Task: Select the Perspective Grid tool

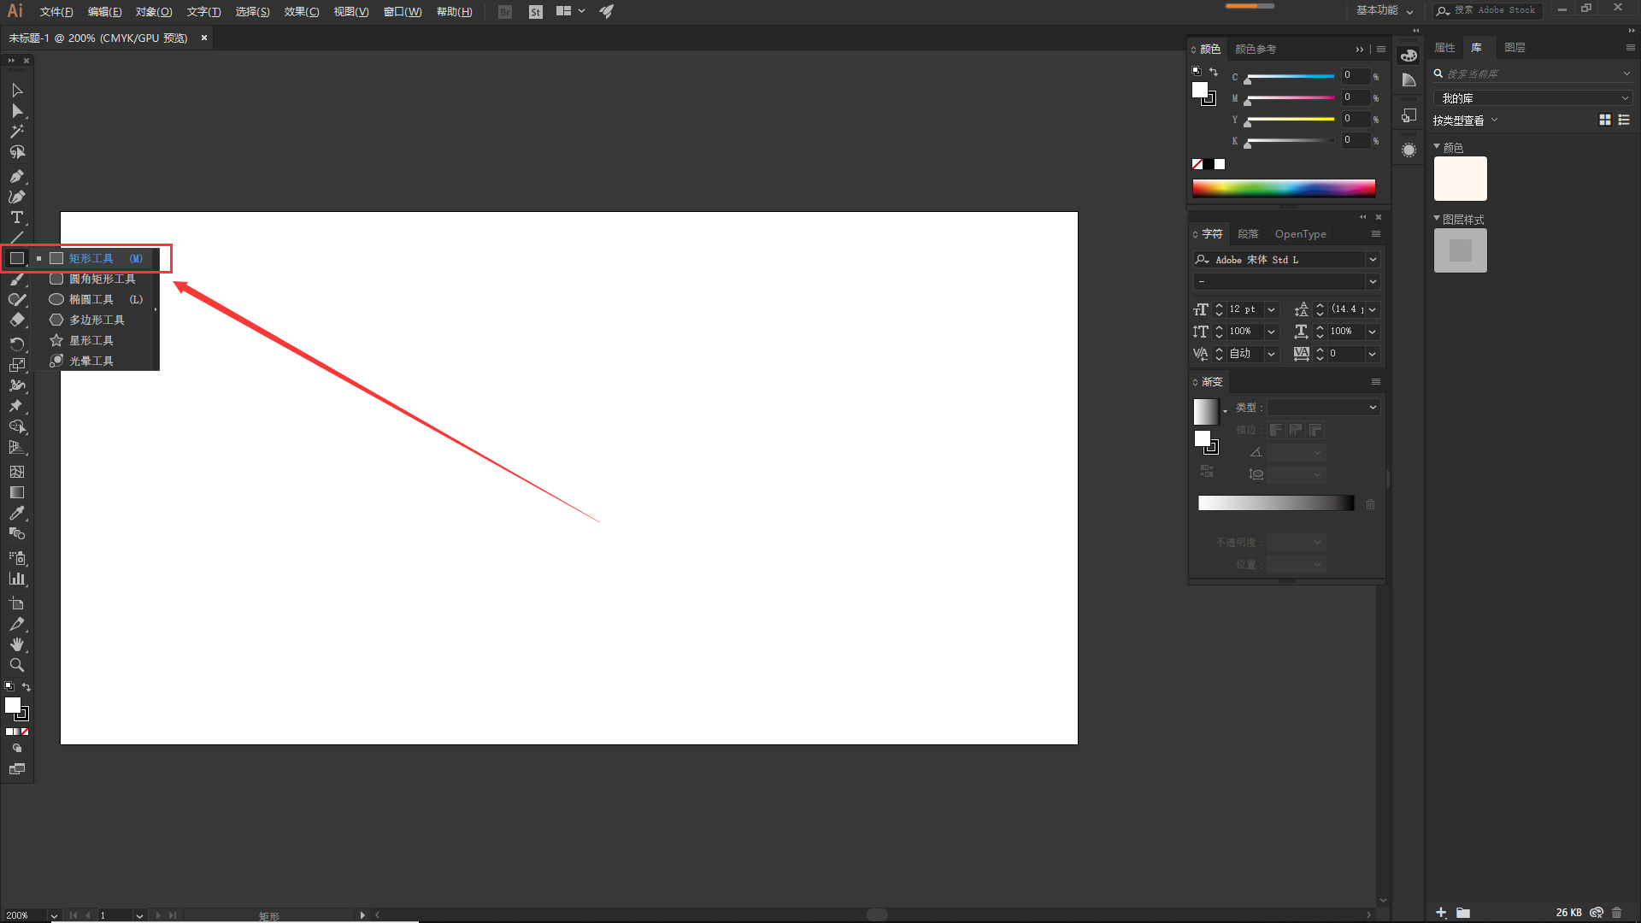Action: 16,447
